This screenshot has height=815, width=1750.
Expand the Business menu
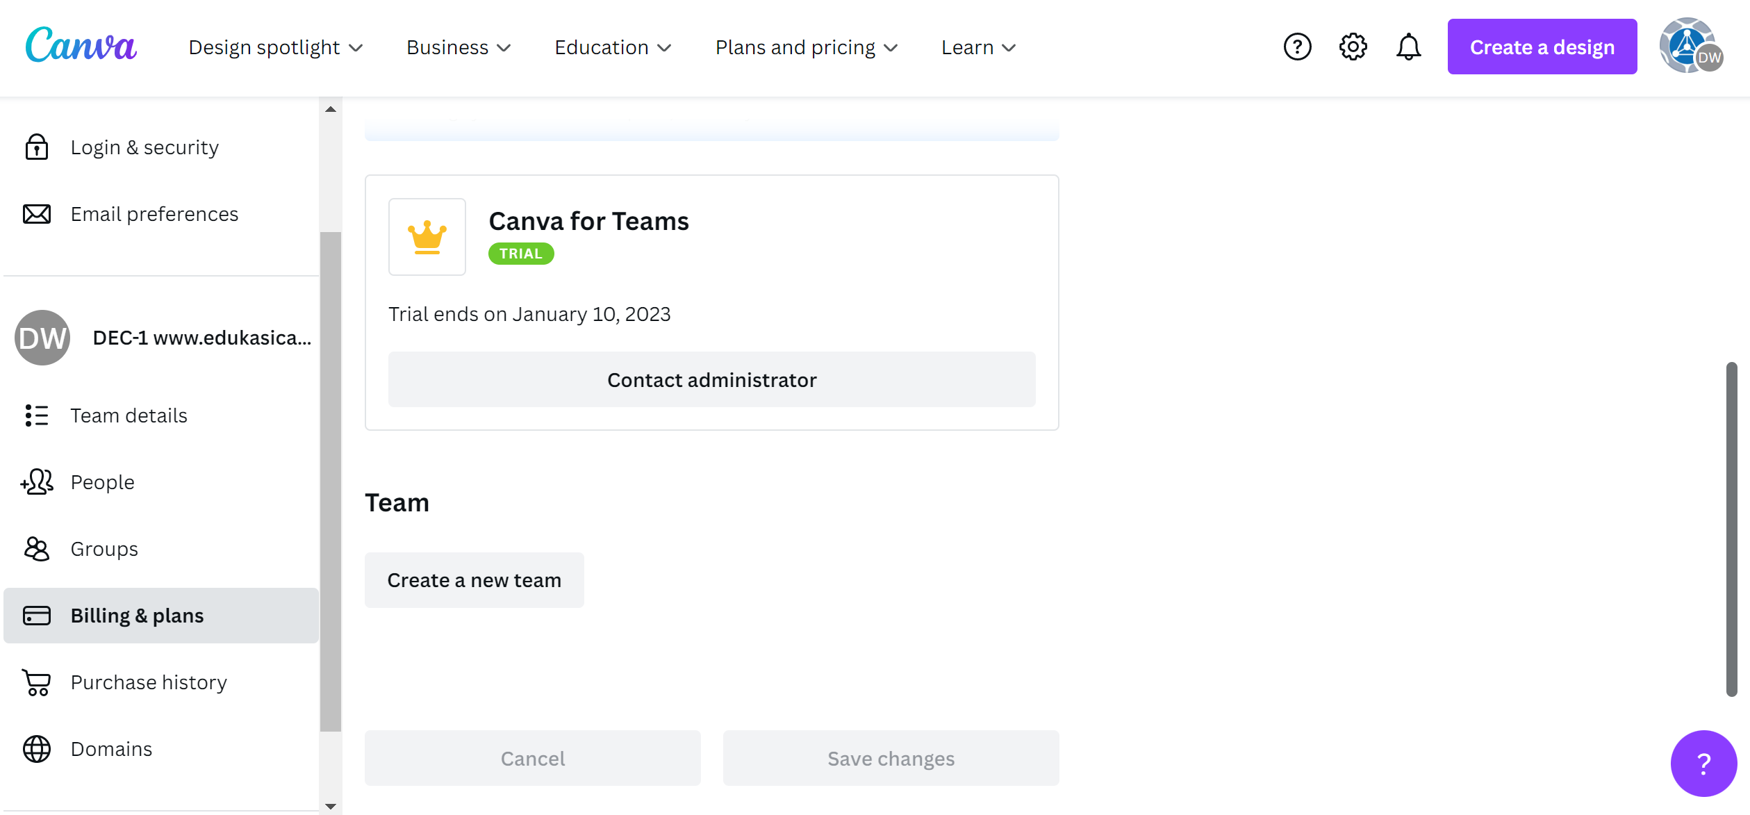[x=459, y=47]
